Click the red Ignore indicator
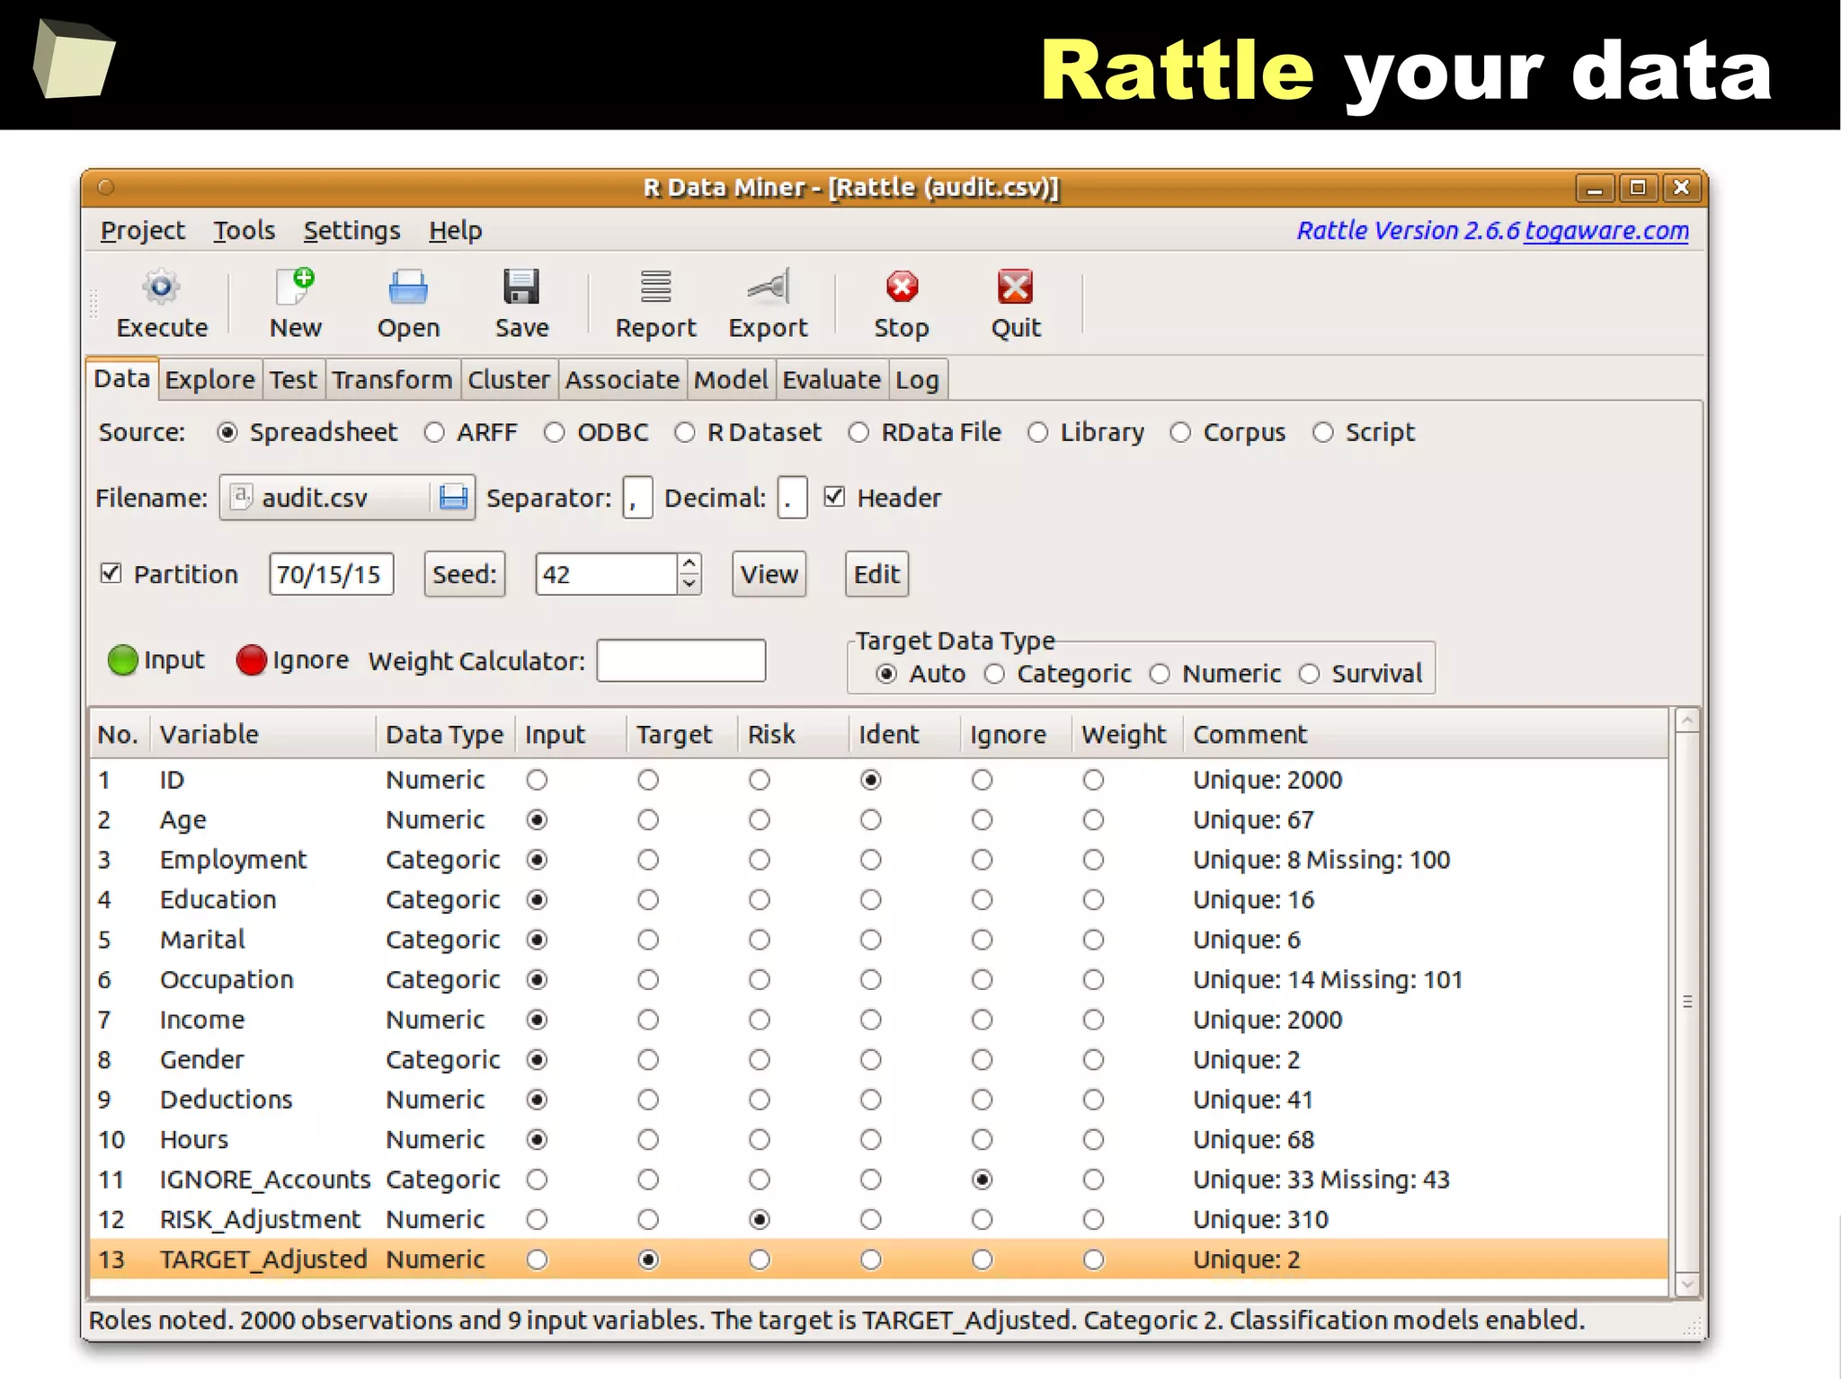Screen dimensions: 1841x1379 pyautogui.click(x=251, y=660)
